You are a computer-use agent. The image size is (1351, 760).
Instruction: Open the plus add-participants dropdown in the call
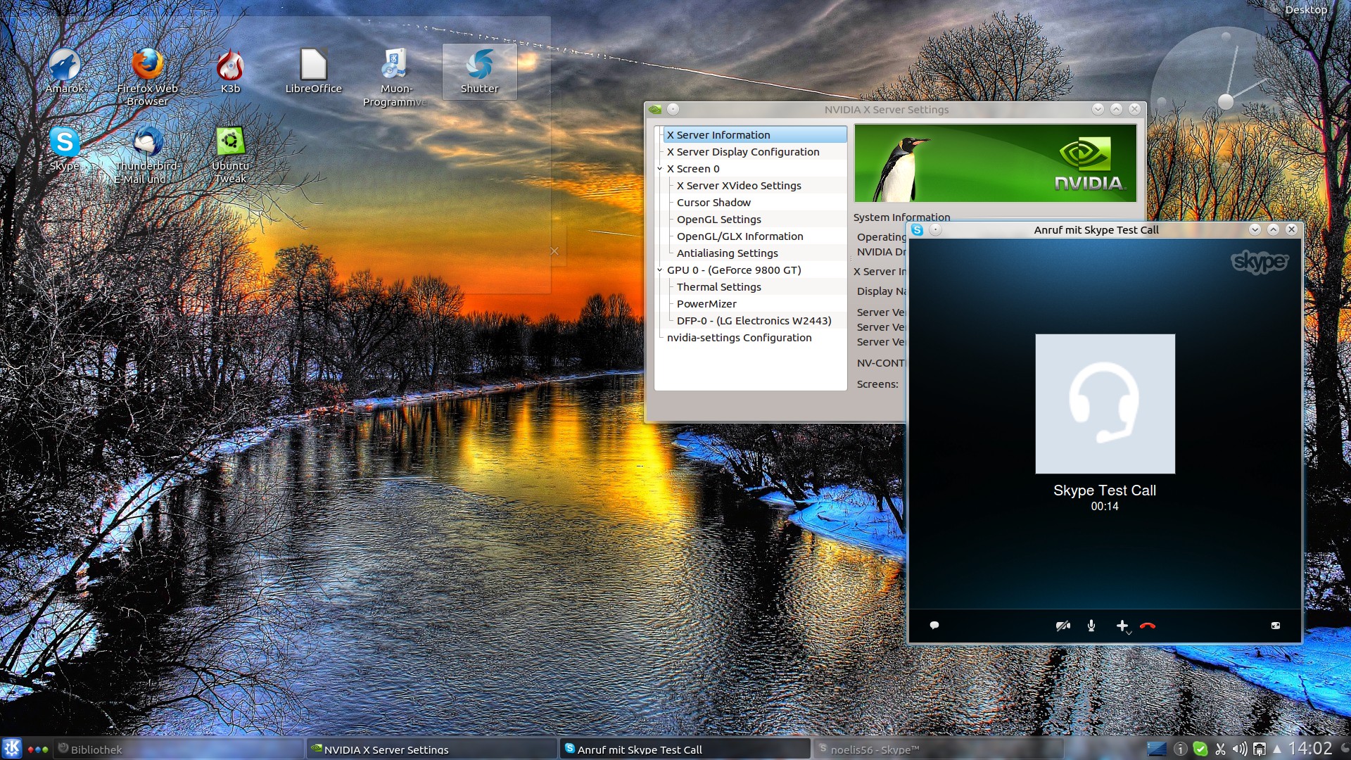pyautogui.click(x=1123, y=626)
